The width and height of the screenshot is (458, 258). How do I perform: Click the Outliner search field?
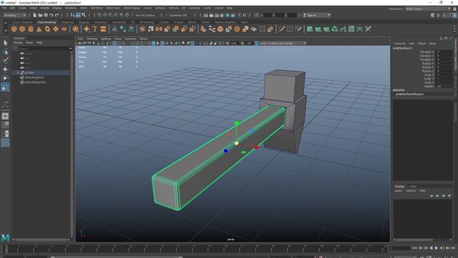pos(43,49)
